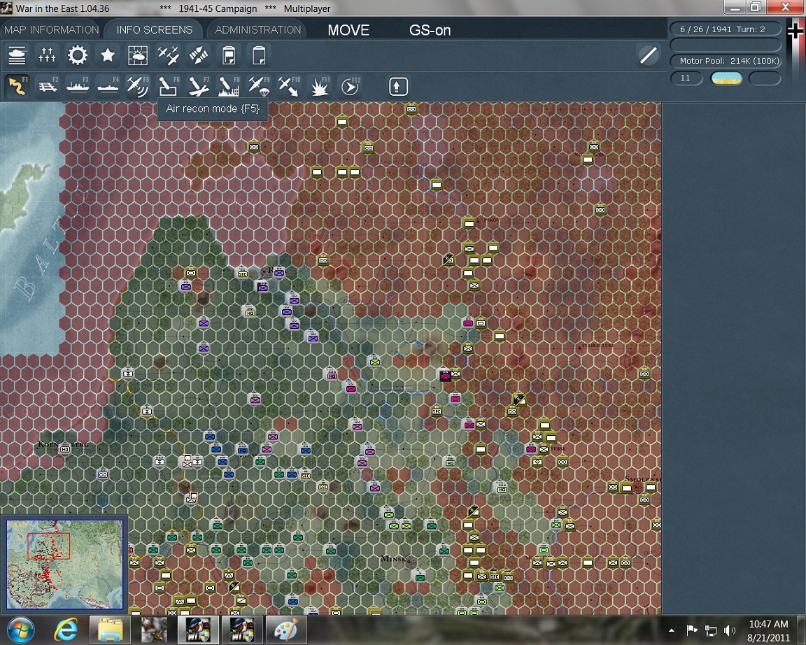
Task: Switch to INFO SCREENS tab
Action: coord(154,30)
